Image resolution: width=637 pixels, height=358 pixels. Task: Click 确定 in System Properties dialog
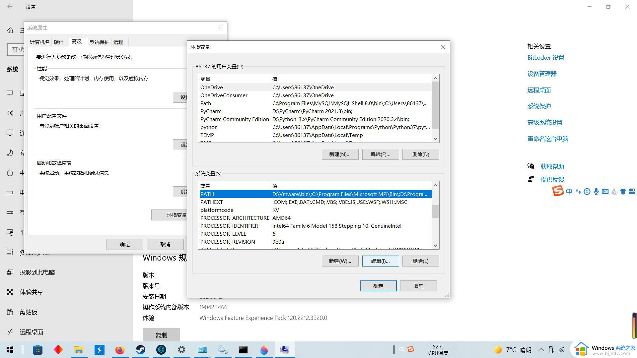(x=125, y=244)
